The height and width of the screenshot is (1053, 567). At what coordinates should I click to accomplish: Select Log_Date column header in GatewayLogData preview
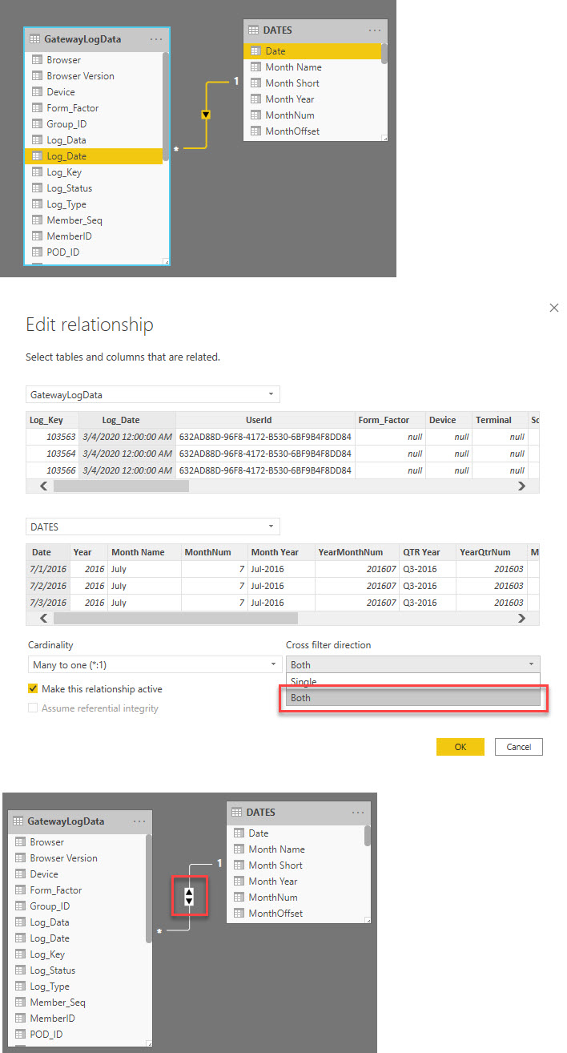pos(127,420)
